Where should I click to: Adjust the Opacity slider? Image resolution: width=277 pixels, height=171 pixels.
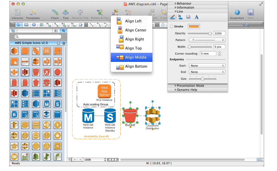210,33
